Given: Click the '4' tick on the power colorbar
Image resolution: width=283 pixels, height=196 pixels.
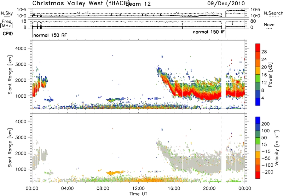Looking at the screenshot, I should point(262,98).
